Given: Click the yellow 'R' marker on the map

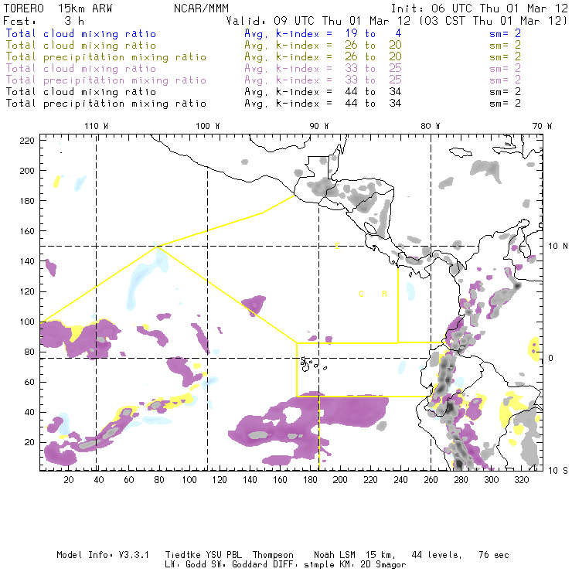Looking at the screenshot, I should [x=384, y=294].
